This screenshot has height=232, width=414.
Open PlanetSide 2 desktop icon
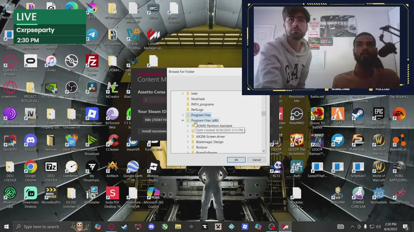pos(358,143)
